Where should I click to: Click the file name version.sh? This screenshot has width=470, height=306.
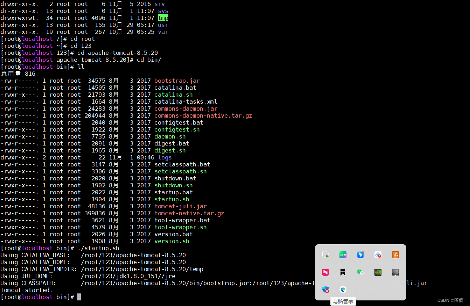point(172,241)
